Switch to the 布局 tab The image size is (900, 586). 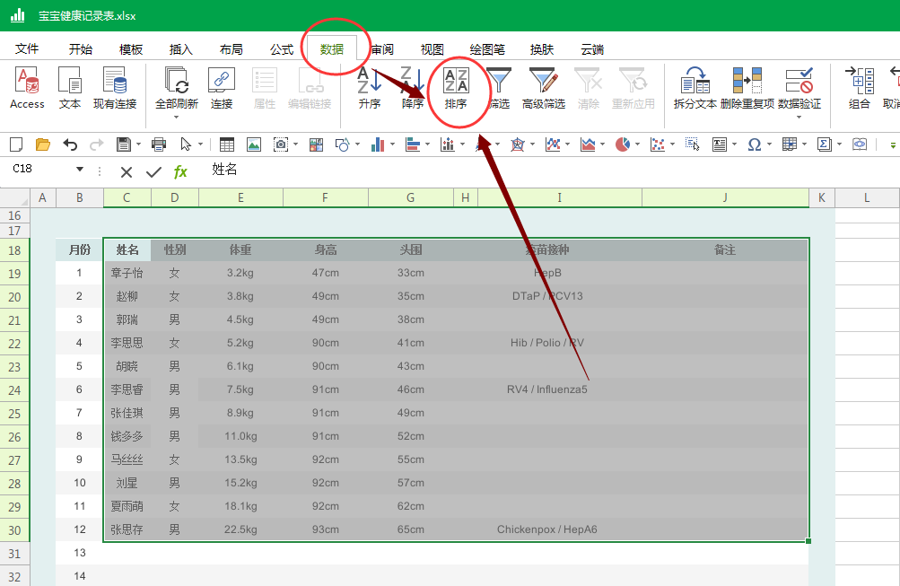pos(232,48)
